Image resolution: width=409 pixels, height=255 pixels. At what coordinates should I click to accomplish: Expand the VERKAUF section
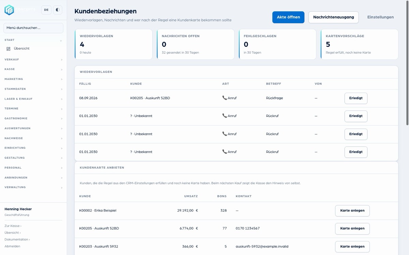[x=33, y=60]
